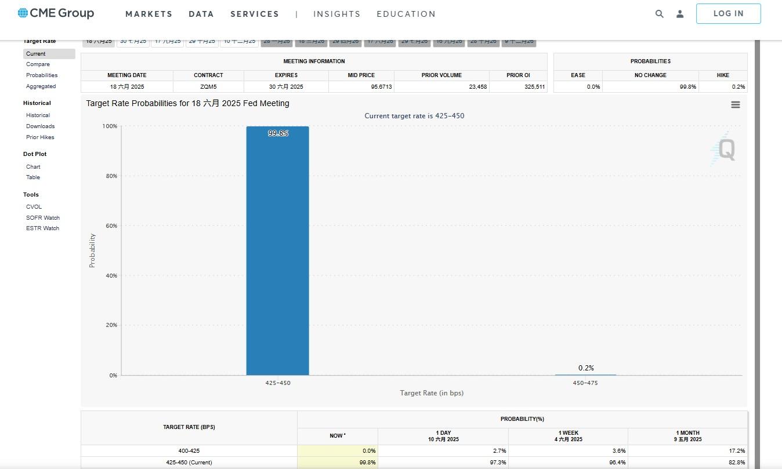The width and height of the screenshot is (782, 469).
Task: View the Dot Plot Table link
Action: pos(33,177)
